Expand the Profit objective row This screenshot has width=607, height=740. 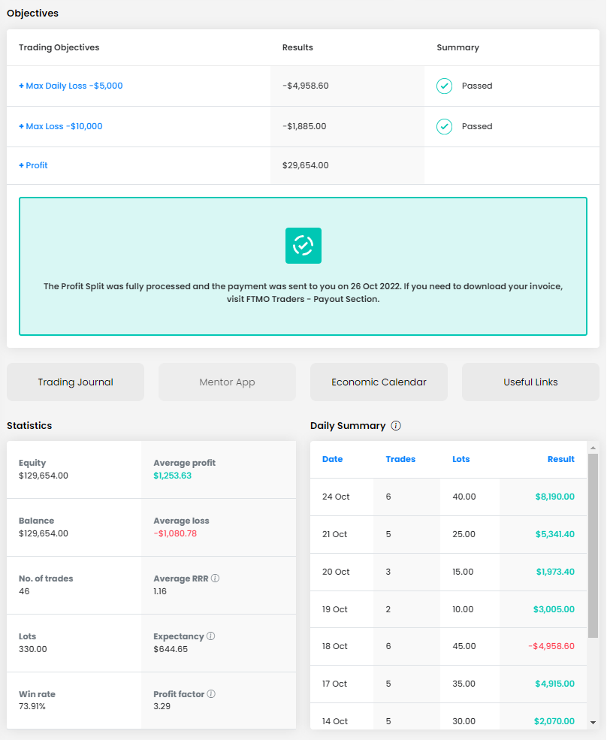pos(33,165)
